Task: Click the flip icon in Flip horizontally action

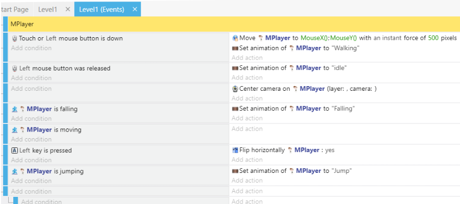Action: 235,150
